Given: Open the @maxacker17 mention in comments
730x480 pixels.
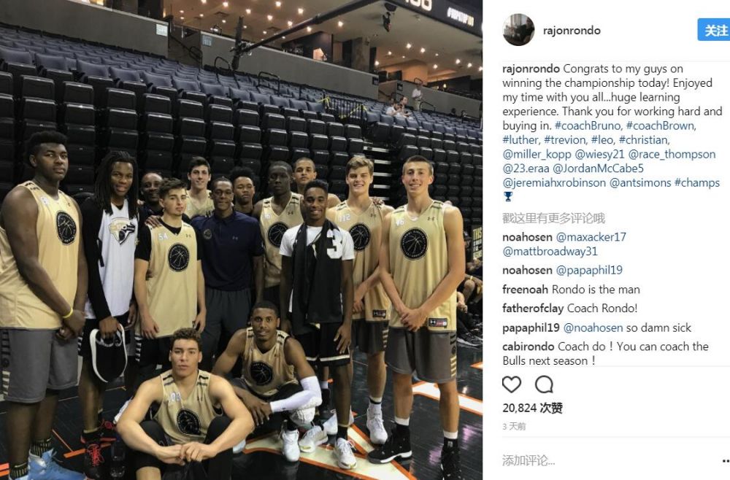Looking at the screenshot, I should point(591,237).
